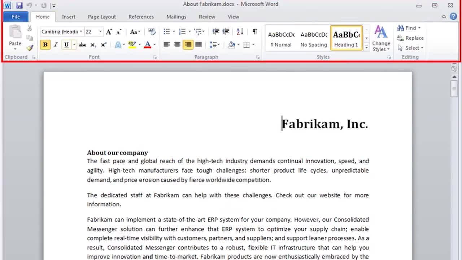Click the Shading paint bucket
This screenshot has width=462, height=260.
click(232, 45)
